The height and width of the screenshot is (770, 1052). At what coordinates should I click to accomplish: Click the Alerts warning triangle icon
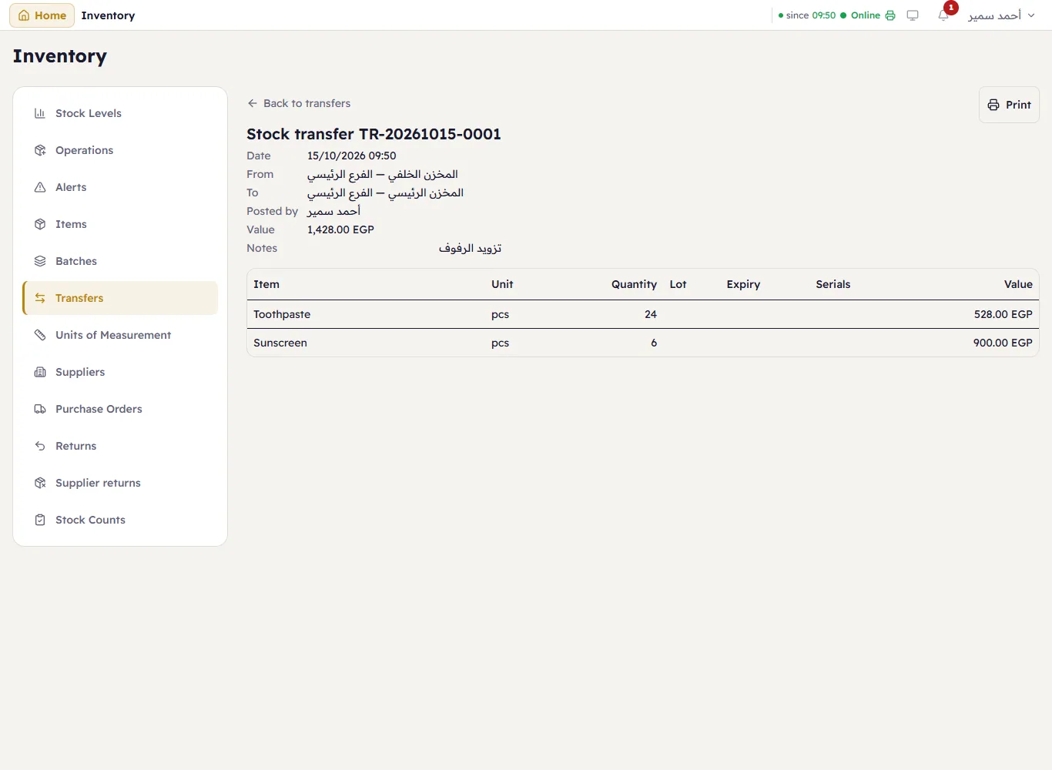(40, 187)
